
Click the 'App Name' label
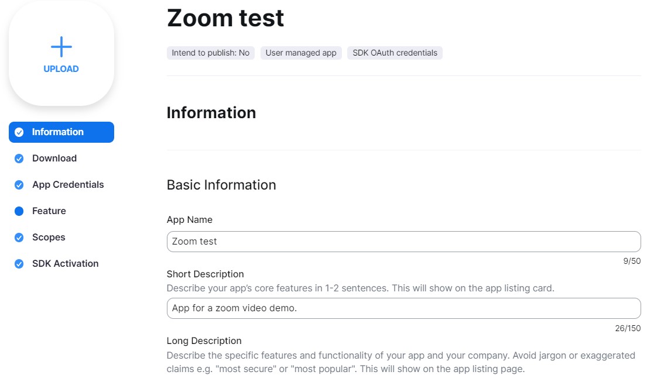click(189, 219)
